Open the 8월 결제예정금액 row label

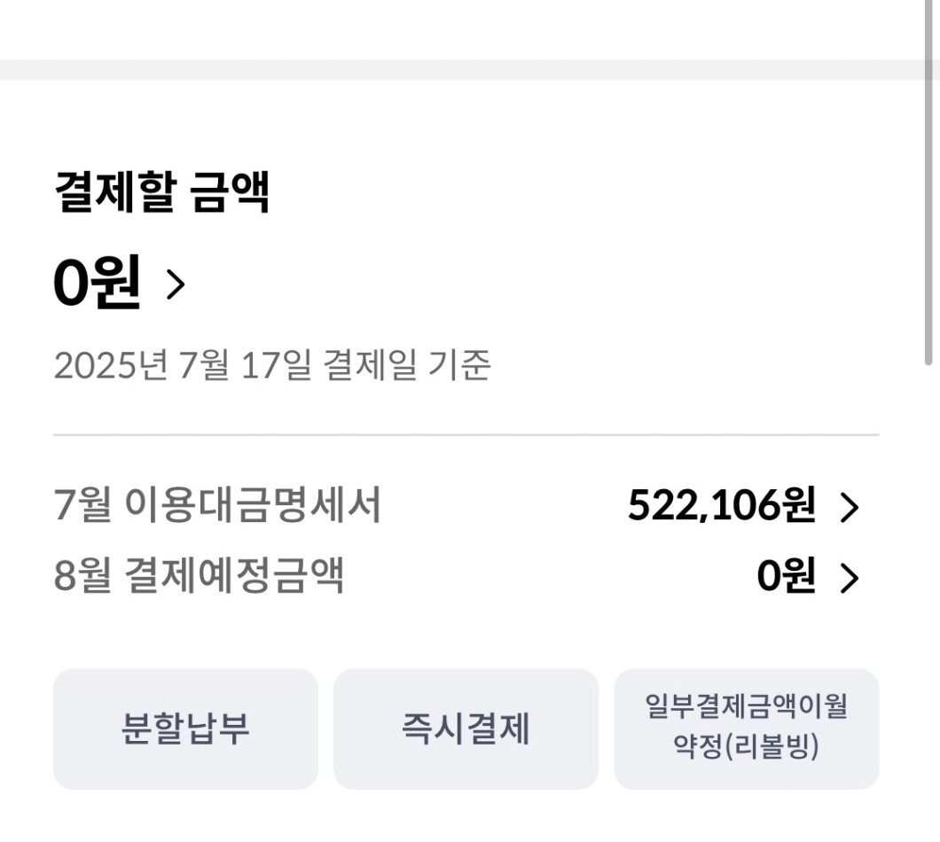199,575
